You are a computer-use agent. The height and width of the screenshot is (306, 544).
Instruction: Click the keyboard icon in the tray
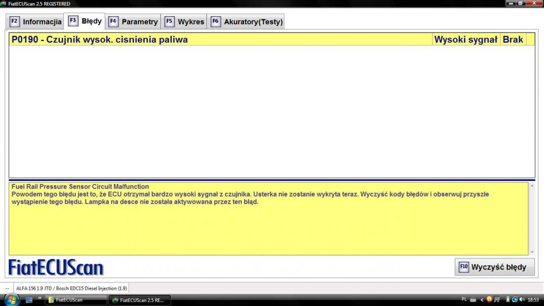tap(473, 300)
